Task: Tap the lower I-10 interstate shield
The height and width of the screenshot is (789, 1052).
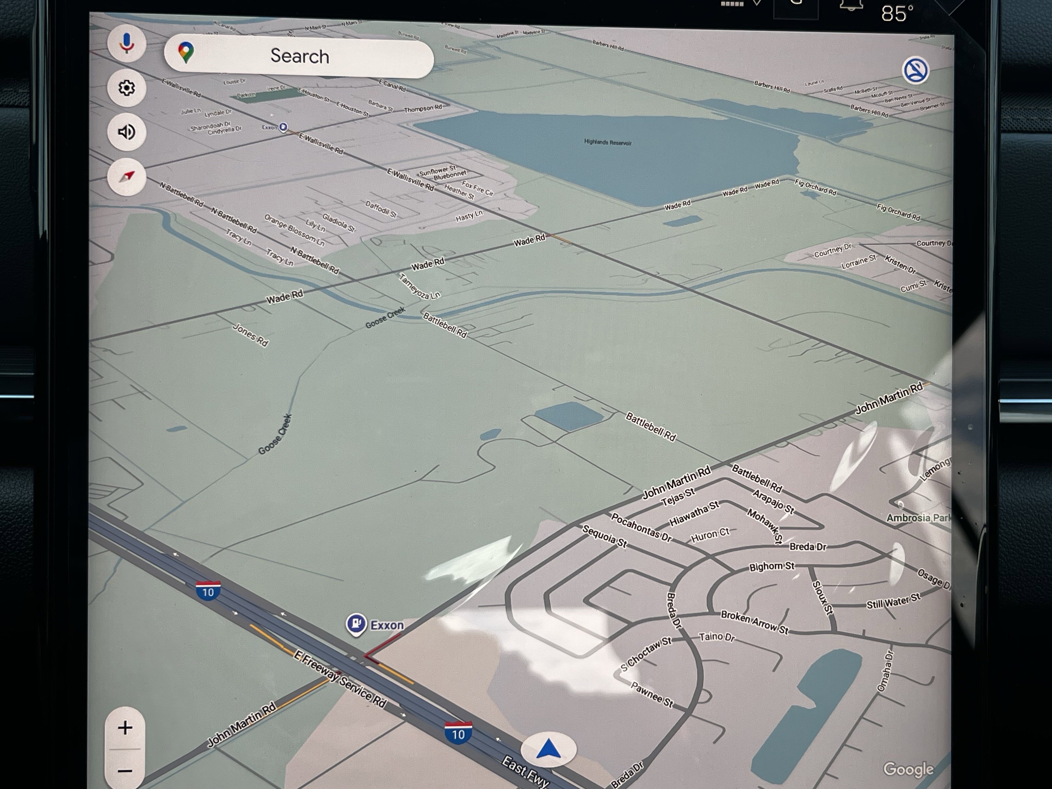Action: [x=458, y=732]
